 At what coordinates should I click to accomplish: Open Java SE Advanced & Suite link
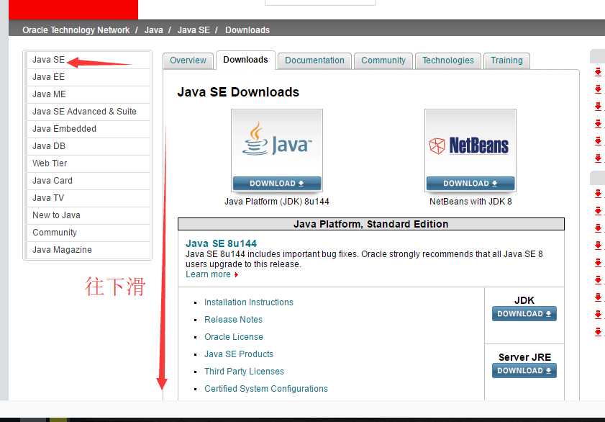point(84,112)
